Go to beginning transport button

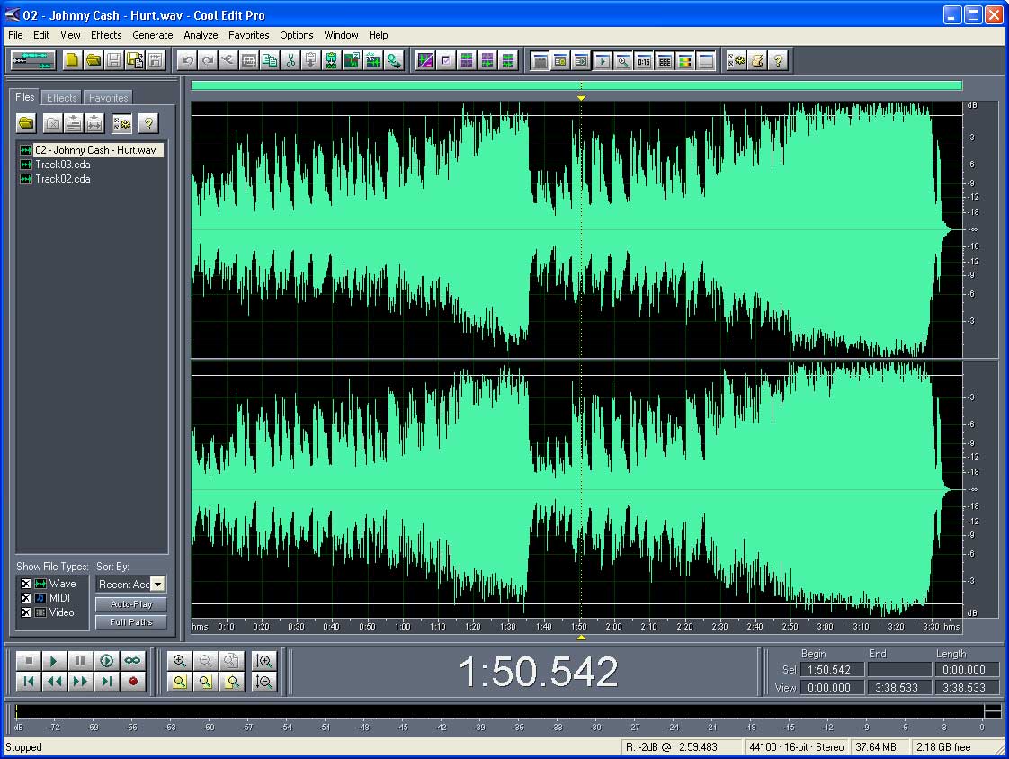[28, 681]
